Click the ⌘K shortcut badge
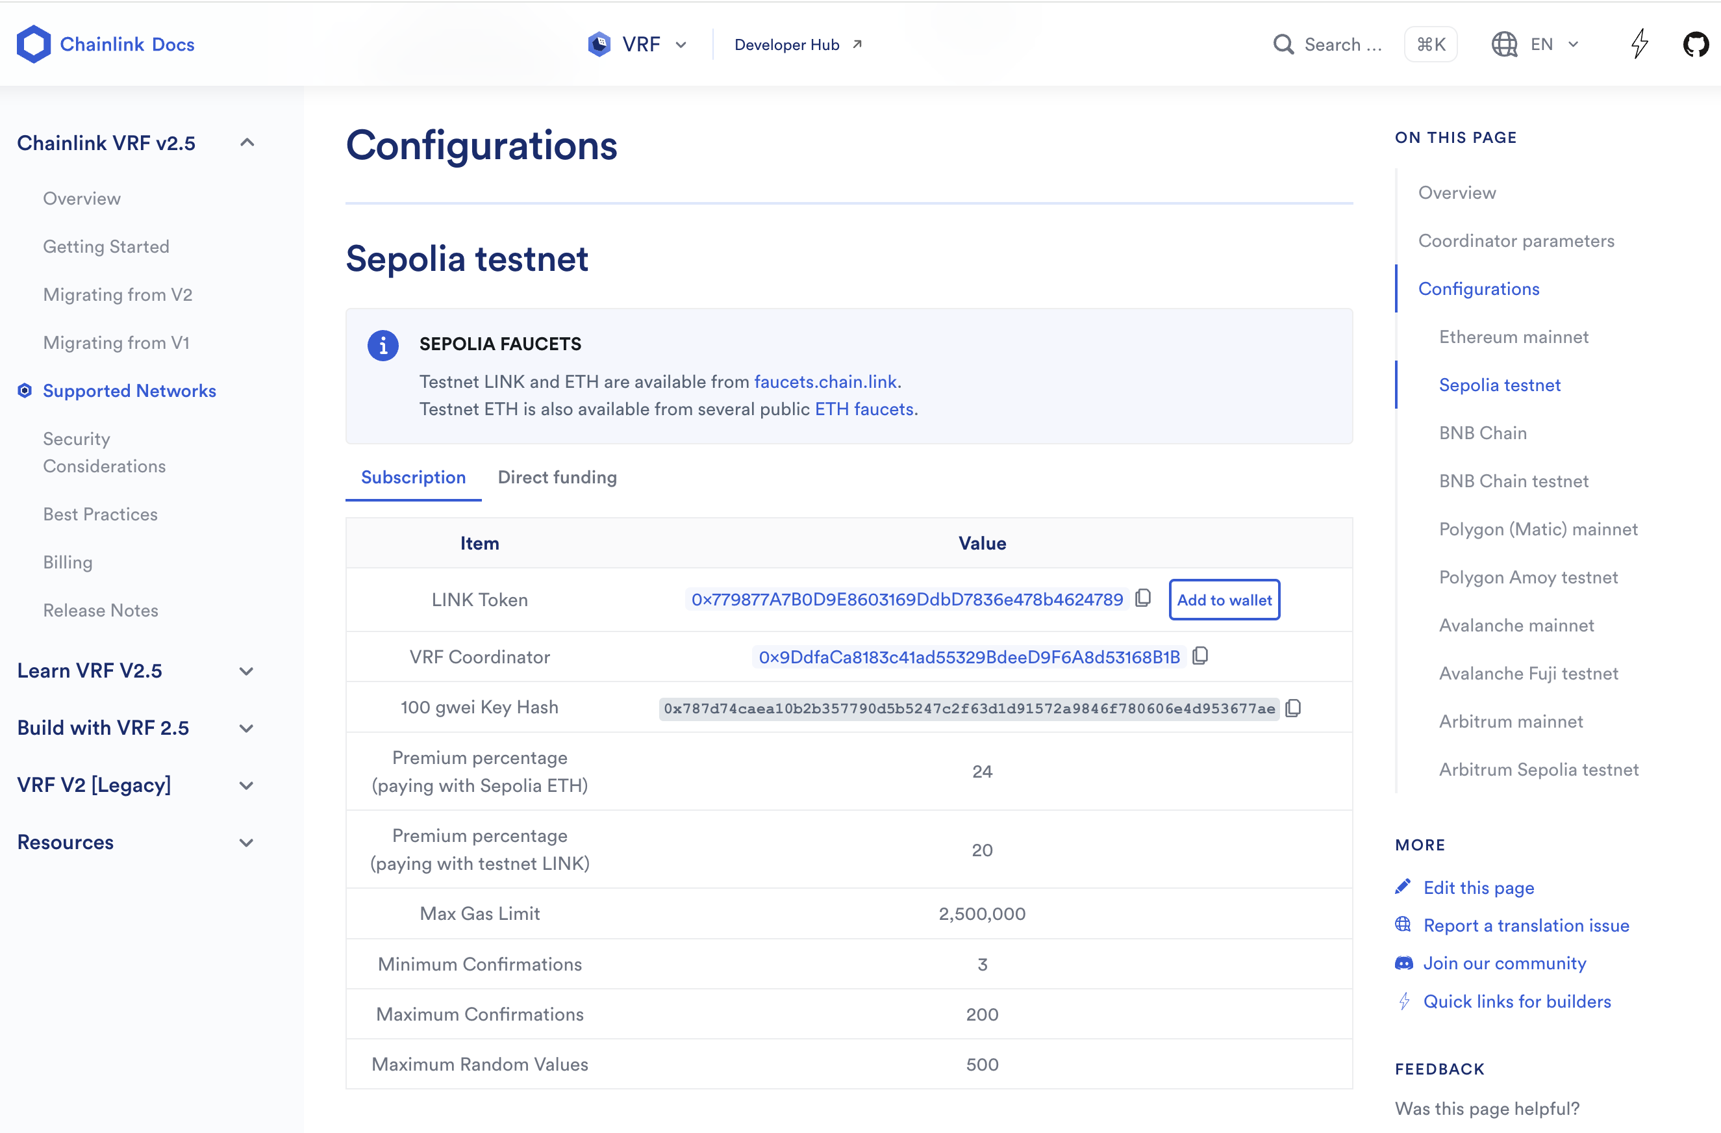 [1430, 44]
